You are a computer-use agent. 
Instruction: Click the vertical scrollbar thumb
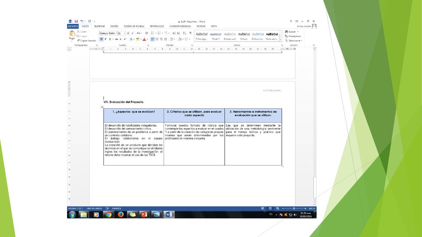[314, 188]
